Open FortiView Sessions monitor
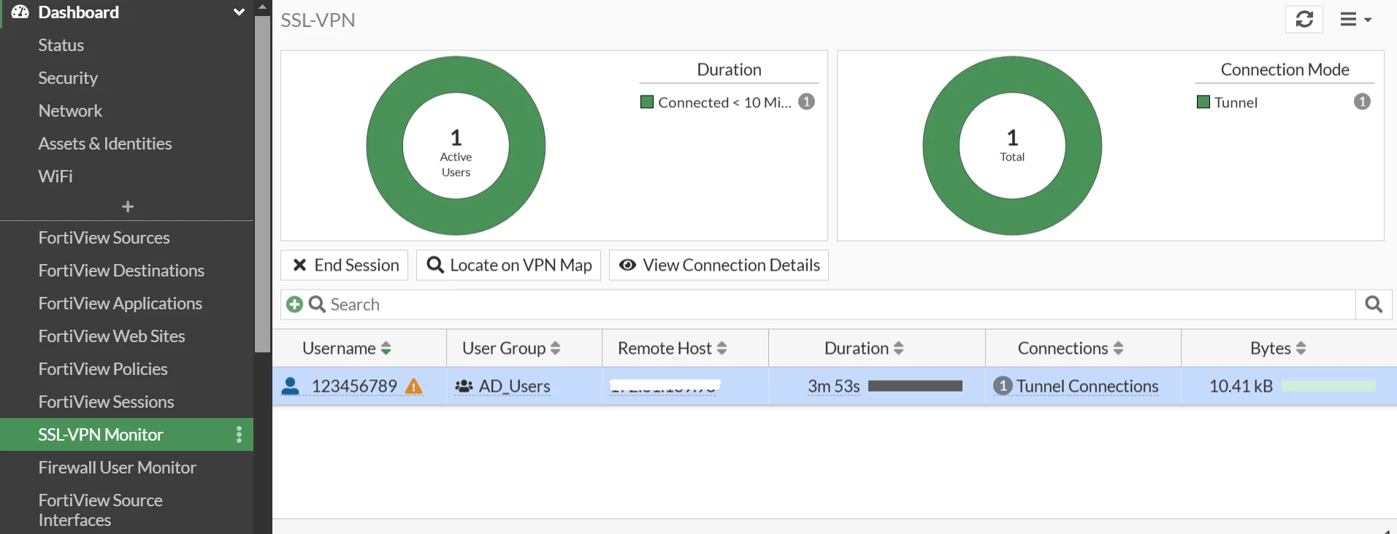This screenshot has width=1397, height=534. point(106,402)
